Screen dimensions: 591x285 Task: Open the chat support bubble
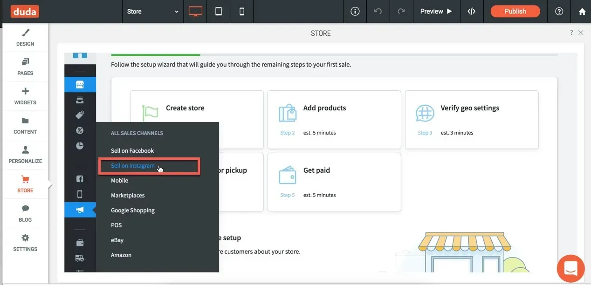point(570,269)
